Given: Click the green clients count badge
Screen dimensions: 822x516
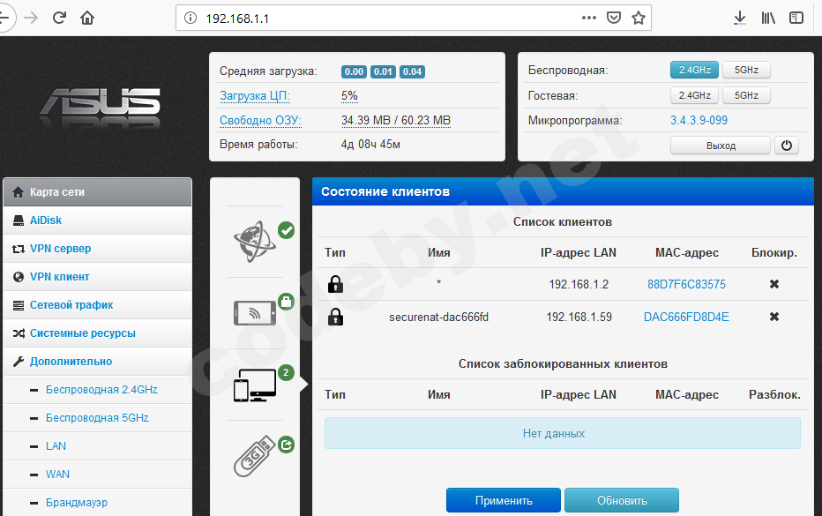Looking at the screenshot, I should [x=286, y=372].
